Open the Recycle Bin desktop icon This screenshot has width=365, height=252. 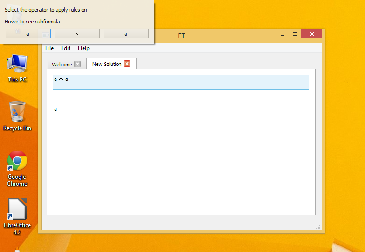click(x=17, y=116)
